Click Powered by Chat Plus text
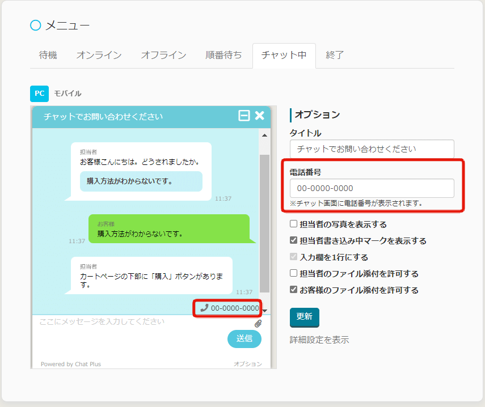Viewport: 485px width, 407px height. (x=71, y=364)
